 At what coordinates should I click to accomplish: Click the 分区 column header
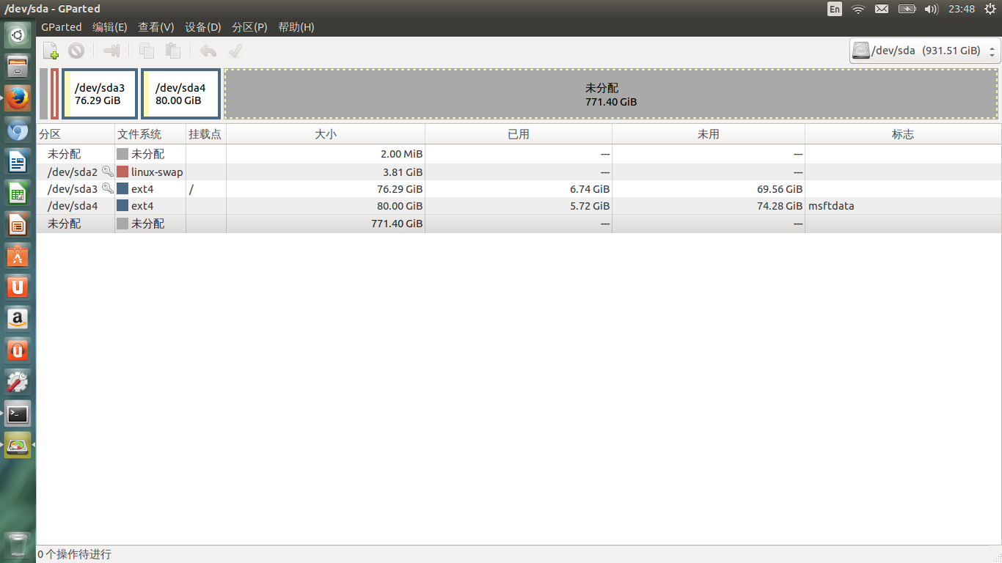pyautogui.click(x=76, y=134)
